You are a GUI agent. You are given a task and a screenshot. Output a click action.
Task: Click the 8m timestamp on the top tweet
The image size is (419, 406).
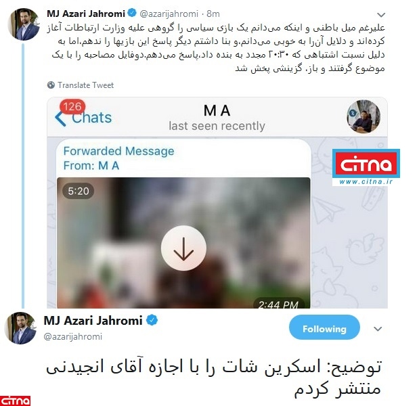click(213, 14)
